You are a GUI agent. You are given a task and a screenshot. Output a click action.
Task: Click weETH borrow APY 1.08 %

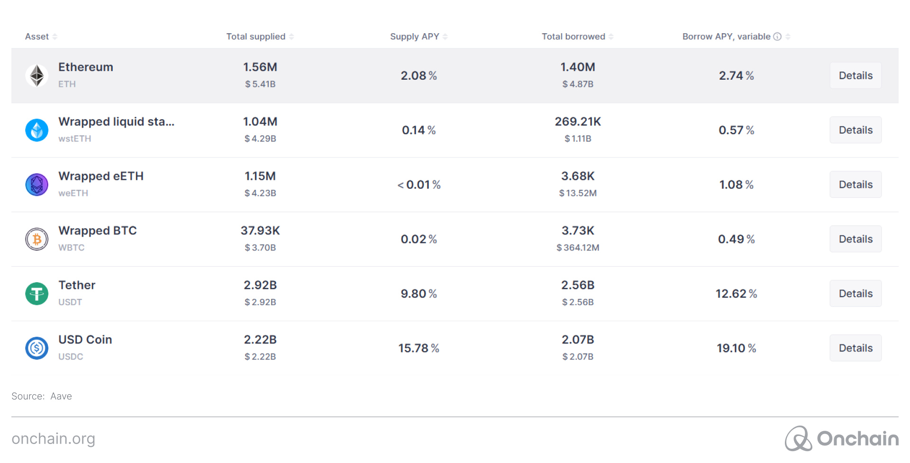pyautogui.click(x=737, y=185)
